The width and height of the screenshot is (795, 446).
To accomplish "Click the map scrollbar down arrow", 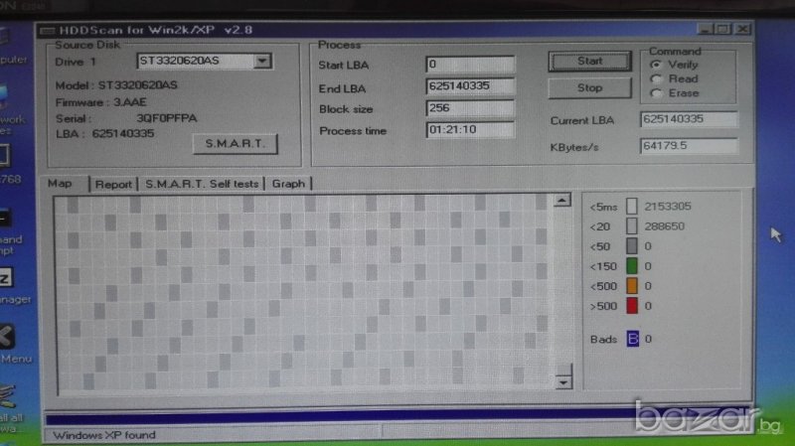I will [x=563, y=381].
